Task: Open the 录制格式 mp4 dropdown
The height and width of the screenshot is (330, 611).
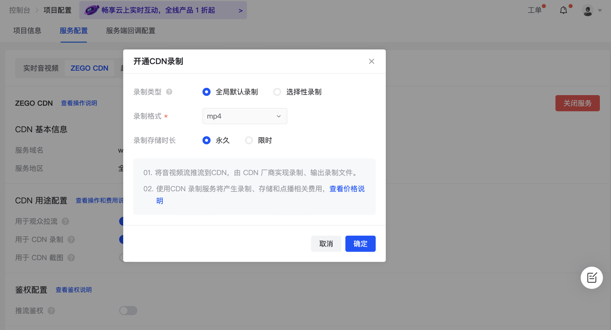Action: (245, 116)
